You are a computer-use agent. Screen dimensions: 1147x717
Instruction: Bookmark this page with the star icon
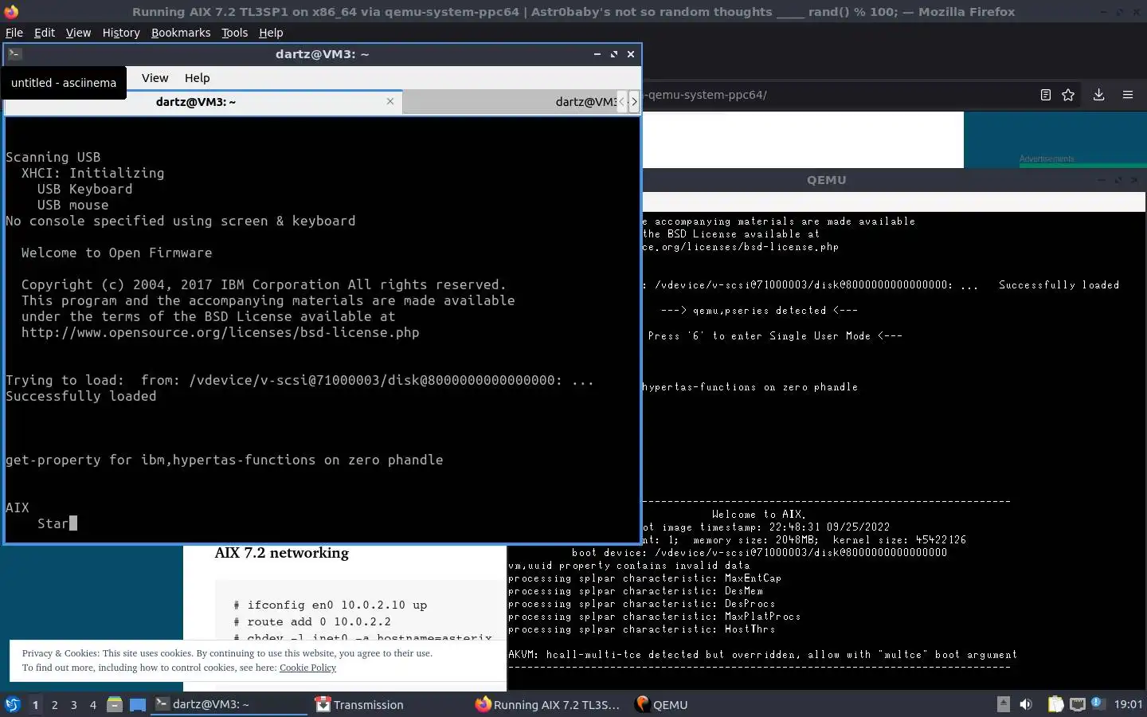pyautogui.click(x=1068, y=95)
